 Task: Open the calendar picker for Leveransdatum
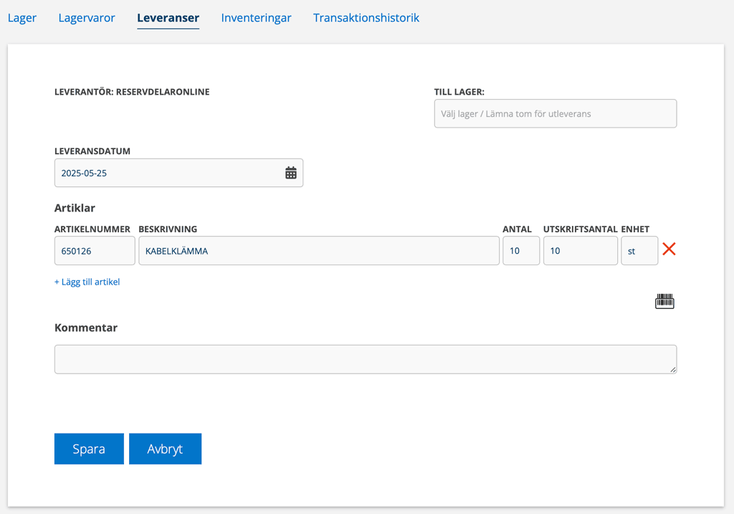[x=291, y=173]
